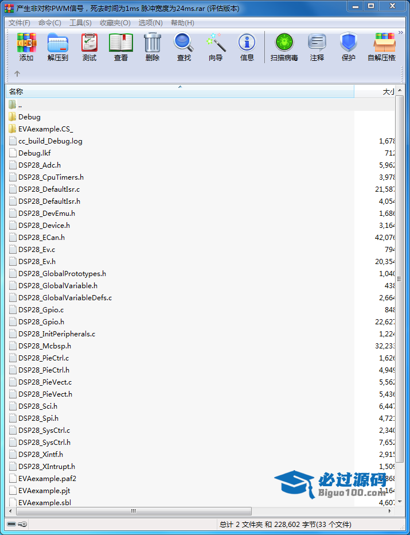The image size is (410, 535).
Task: Click horizontal scrollbar right arrow
Action: [391, 511]
